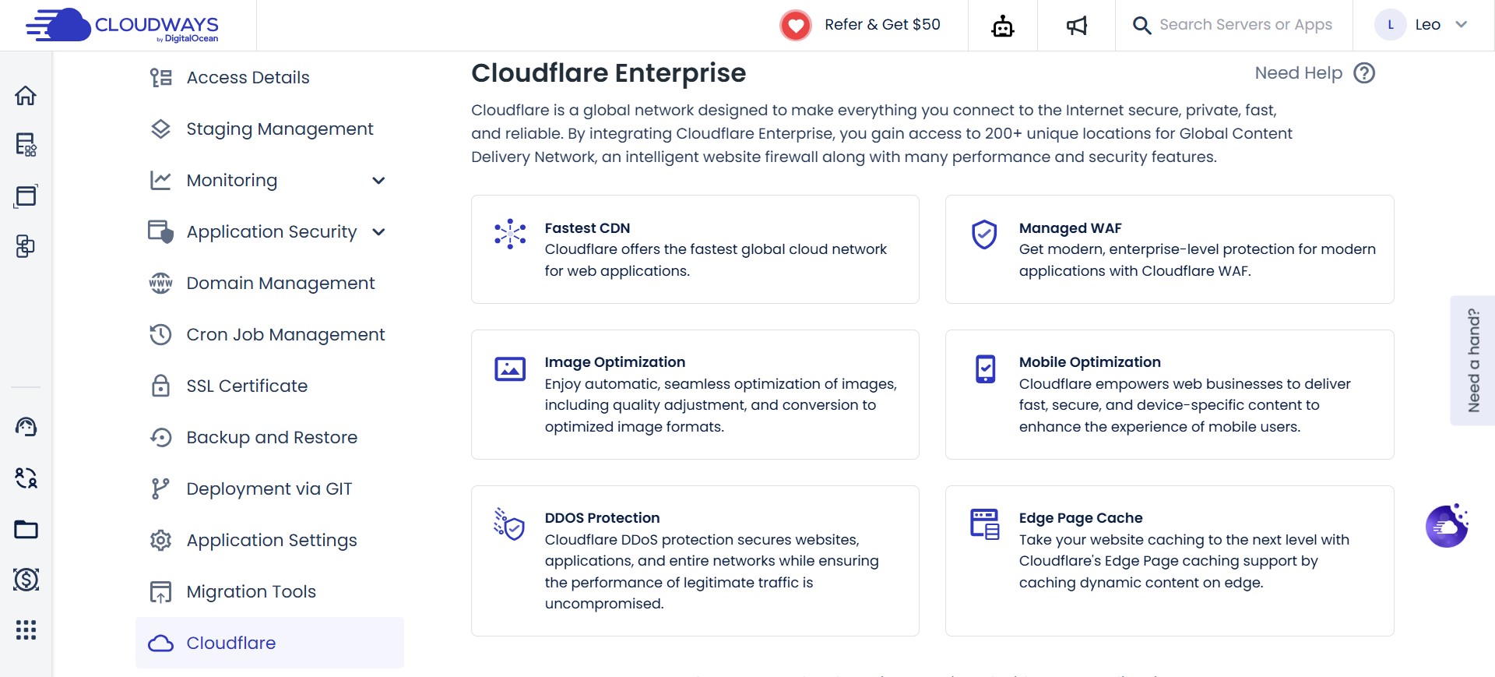Click the Access Details menu icon

pos(160,77)
